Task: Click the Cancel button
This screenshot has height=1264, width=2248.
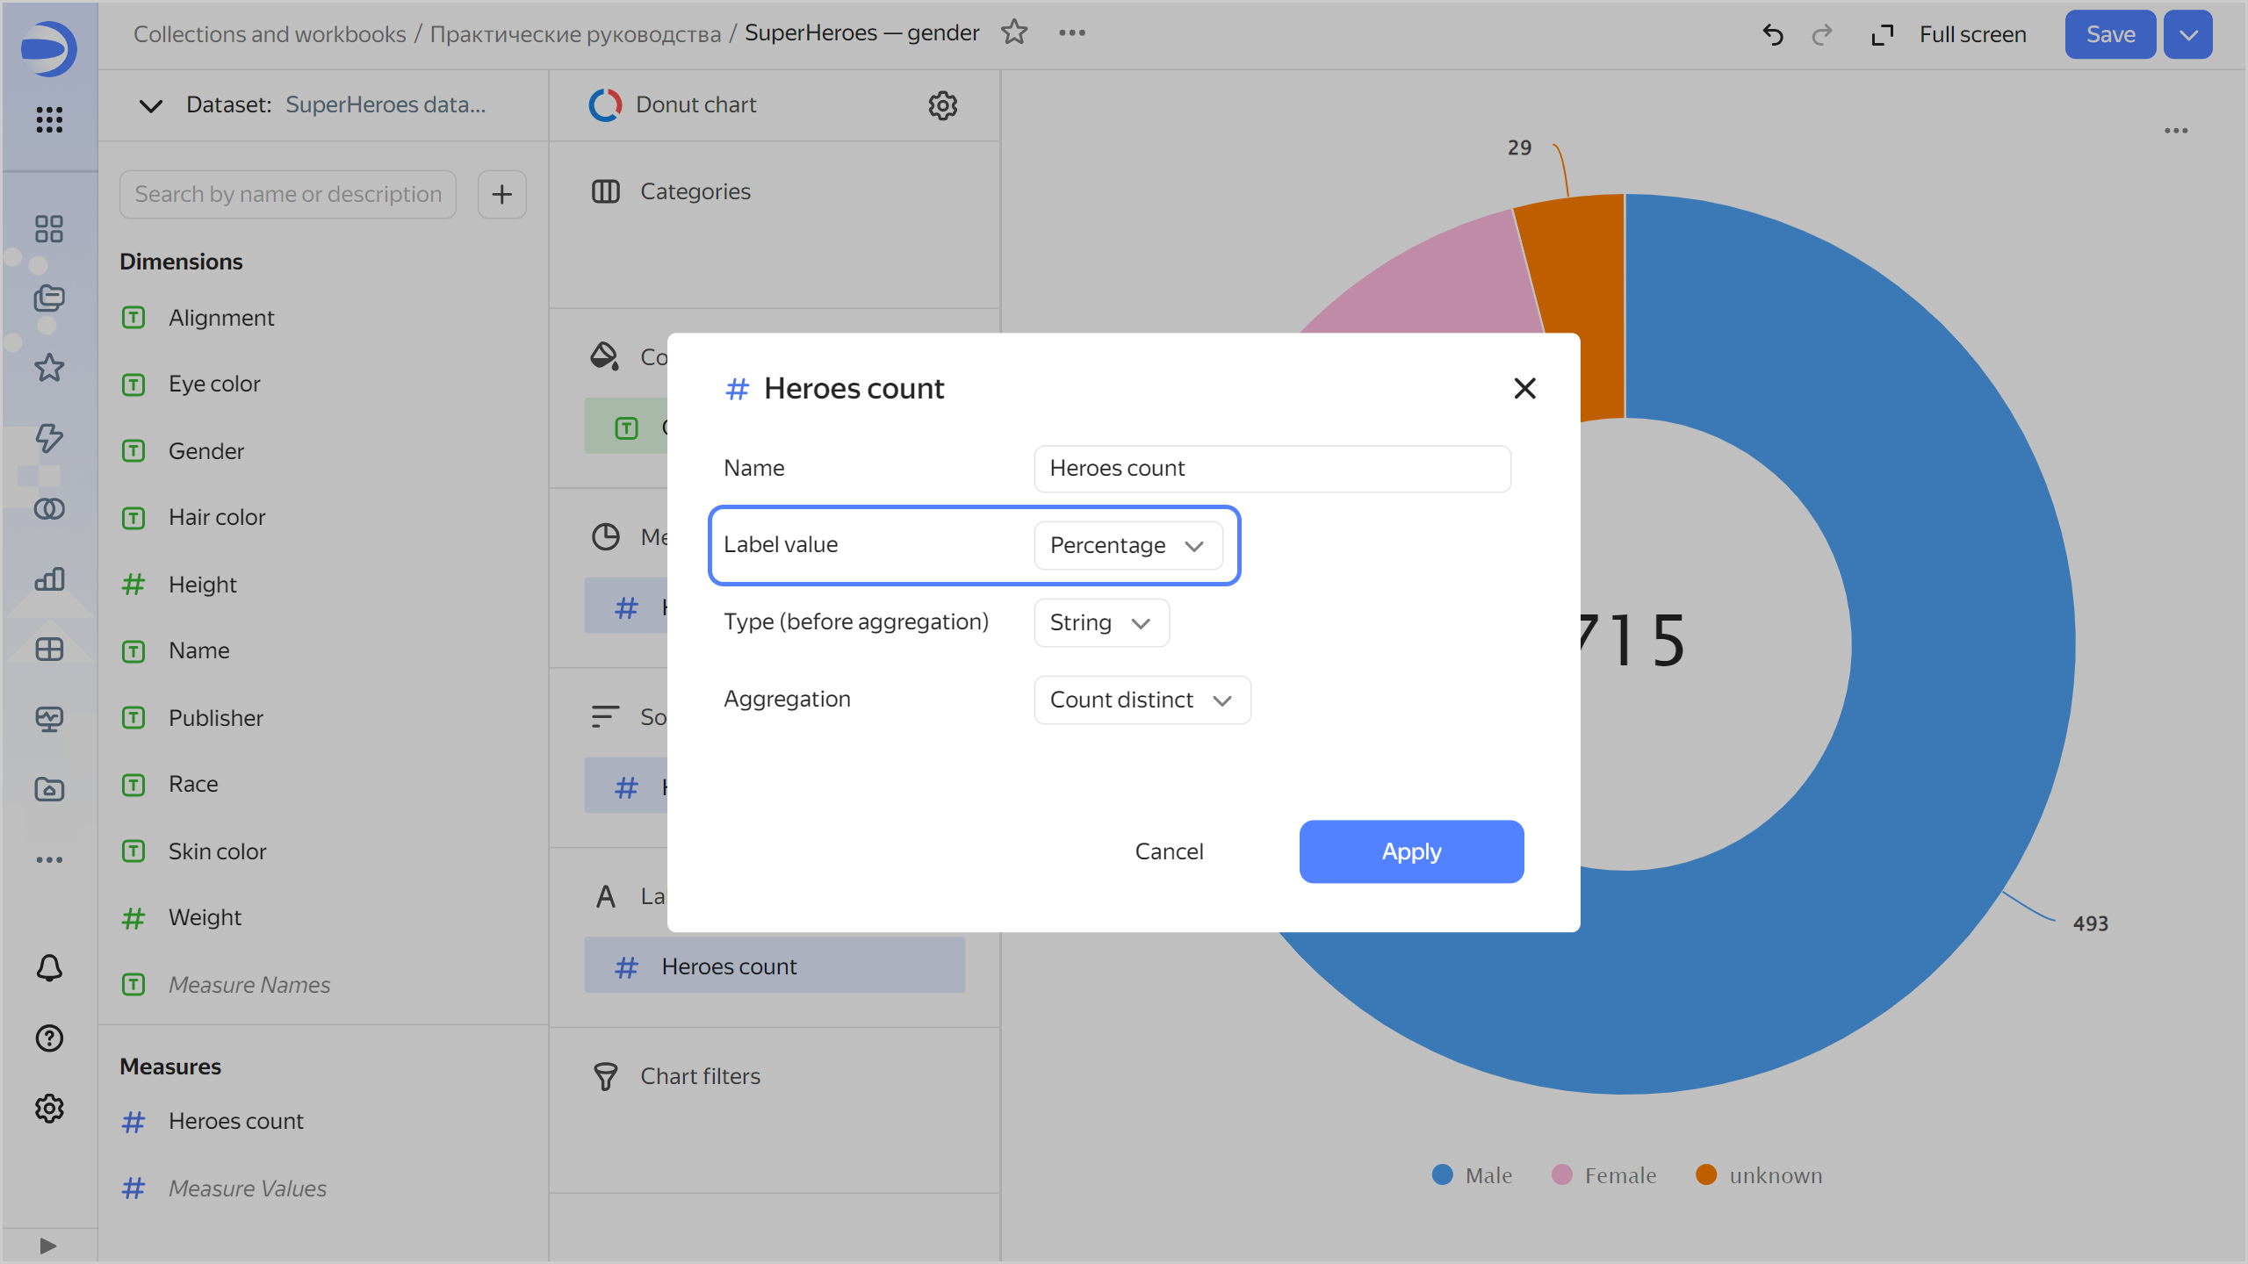Action: point(1169,851)
